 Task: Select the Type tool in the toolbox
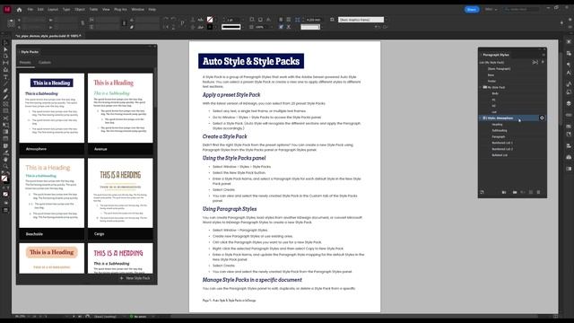(5, 77)
